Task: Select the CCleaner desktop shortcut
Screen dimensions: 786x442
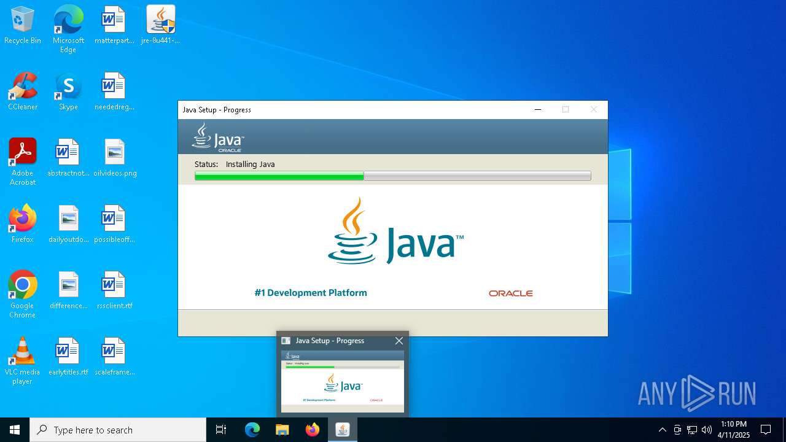Action: coord(23,91)
